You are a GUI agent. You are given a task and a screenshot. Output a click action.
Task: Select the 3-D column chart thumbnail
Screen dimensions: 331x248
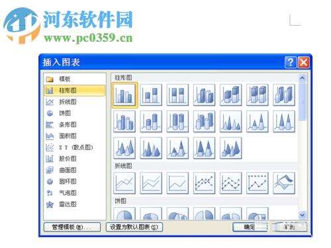[284, 95]
